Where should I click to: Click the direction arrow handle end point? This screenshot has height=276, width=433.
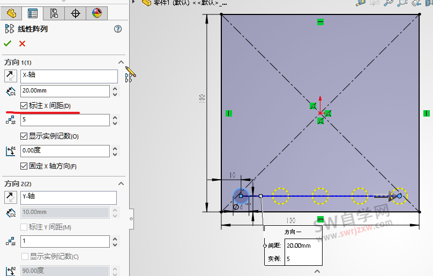(399, 196)
